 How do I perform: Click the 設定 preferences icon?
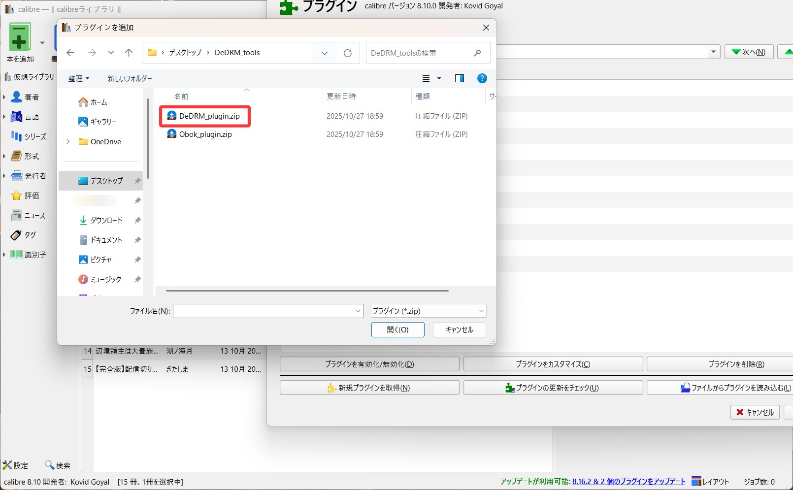coord(16,465)
